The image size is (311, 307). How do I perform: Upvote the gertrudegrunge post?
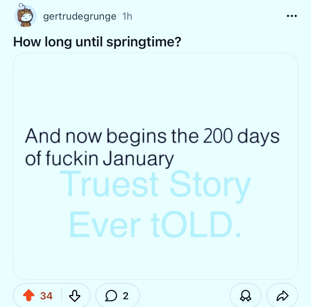tap(28, 296)
